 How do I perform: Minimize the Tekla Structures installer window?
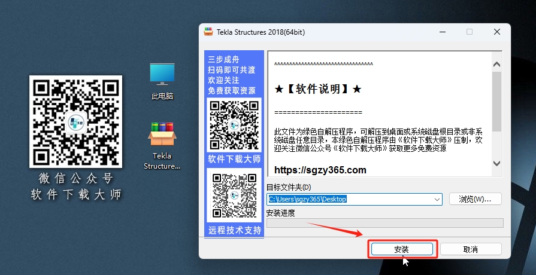pos(443,32)
